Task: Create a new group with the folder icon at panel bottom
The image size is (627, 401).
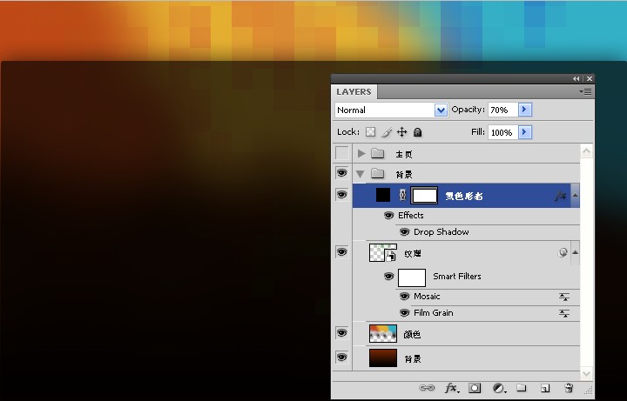Action: pos(521,388)
